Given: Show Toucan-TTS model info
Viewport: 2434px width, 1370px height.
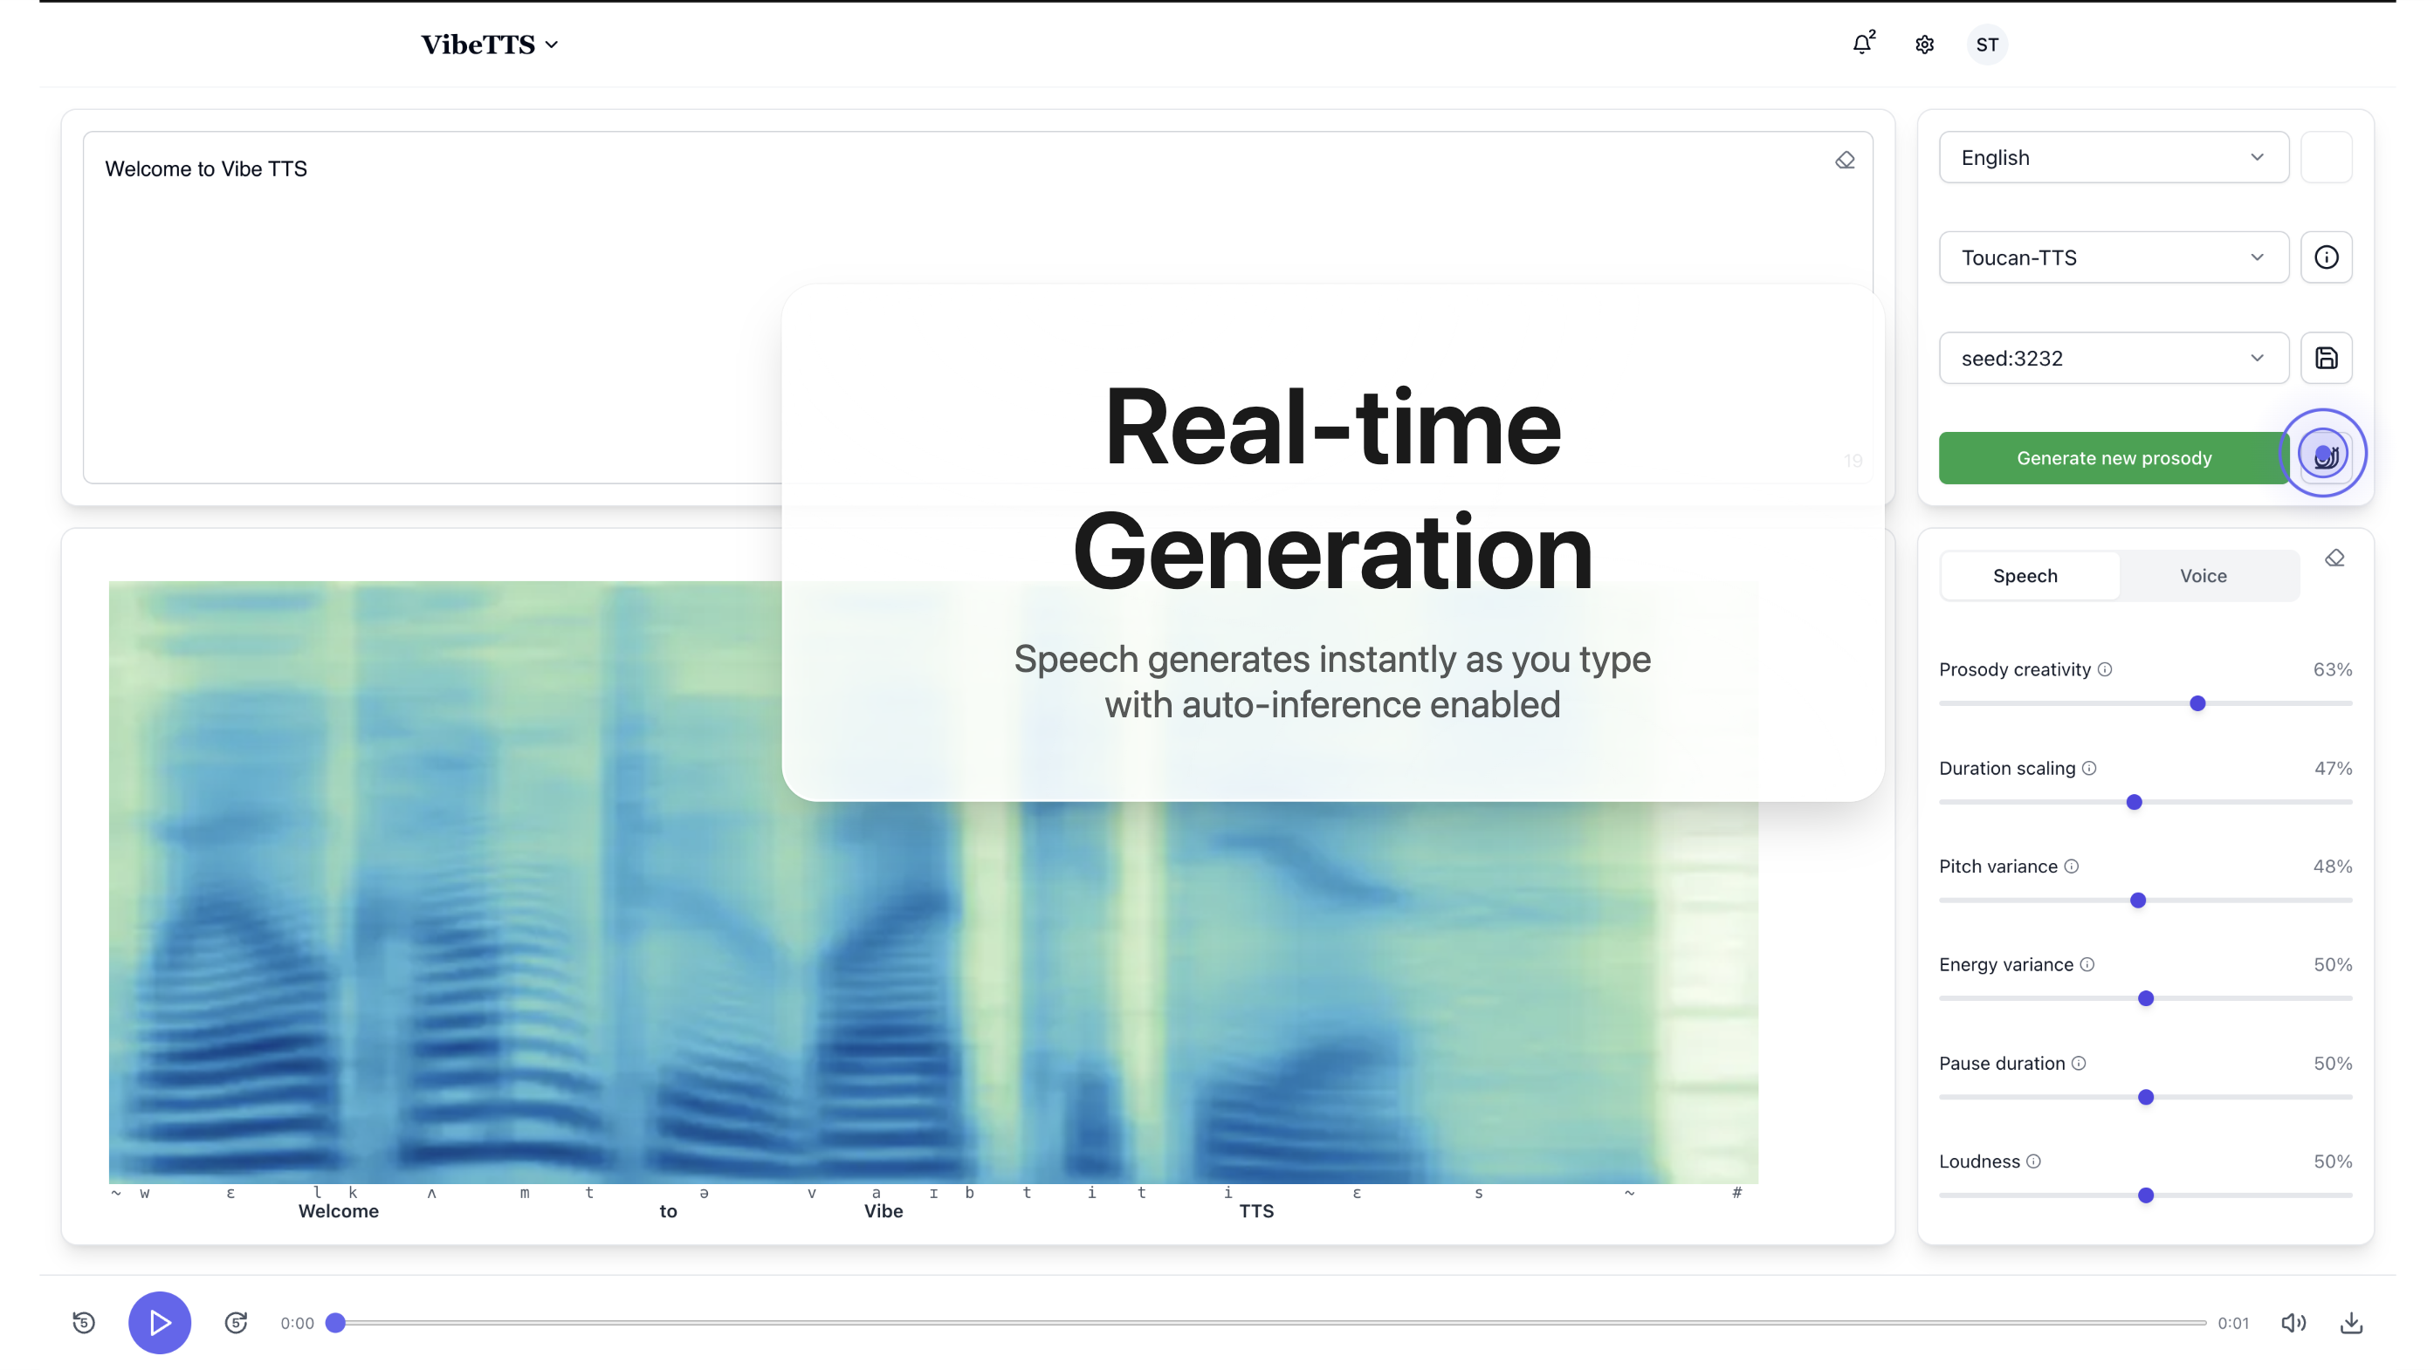Looking at the screenshot, I should click(x=2327, y=257).
